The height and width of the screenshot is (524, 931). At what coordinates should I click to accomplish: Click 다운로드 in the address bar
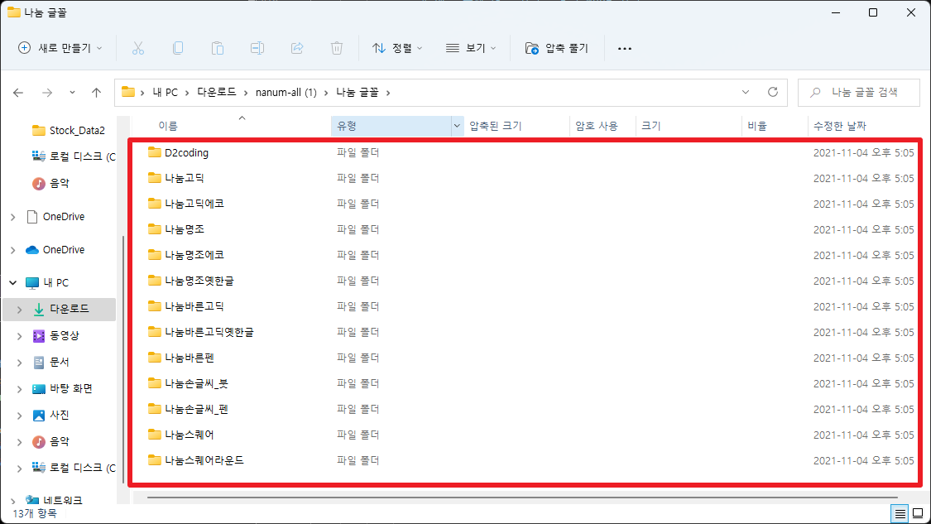(x=217, y=93)
